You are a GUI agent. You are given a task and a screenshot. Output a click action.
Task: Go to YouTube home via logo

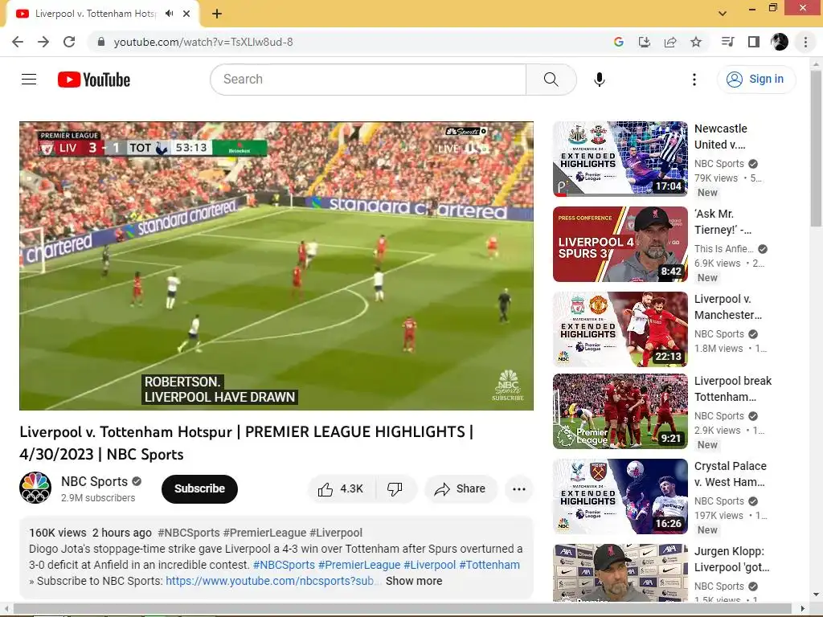pyautogui.click(x=94, y=80)
